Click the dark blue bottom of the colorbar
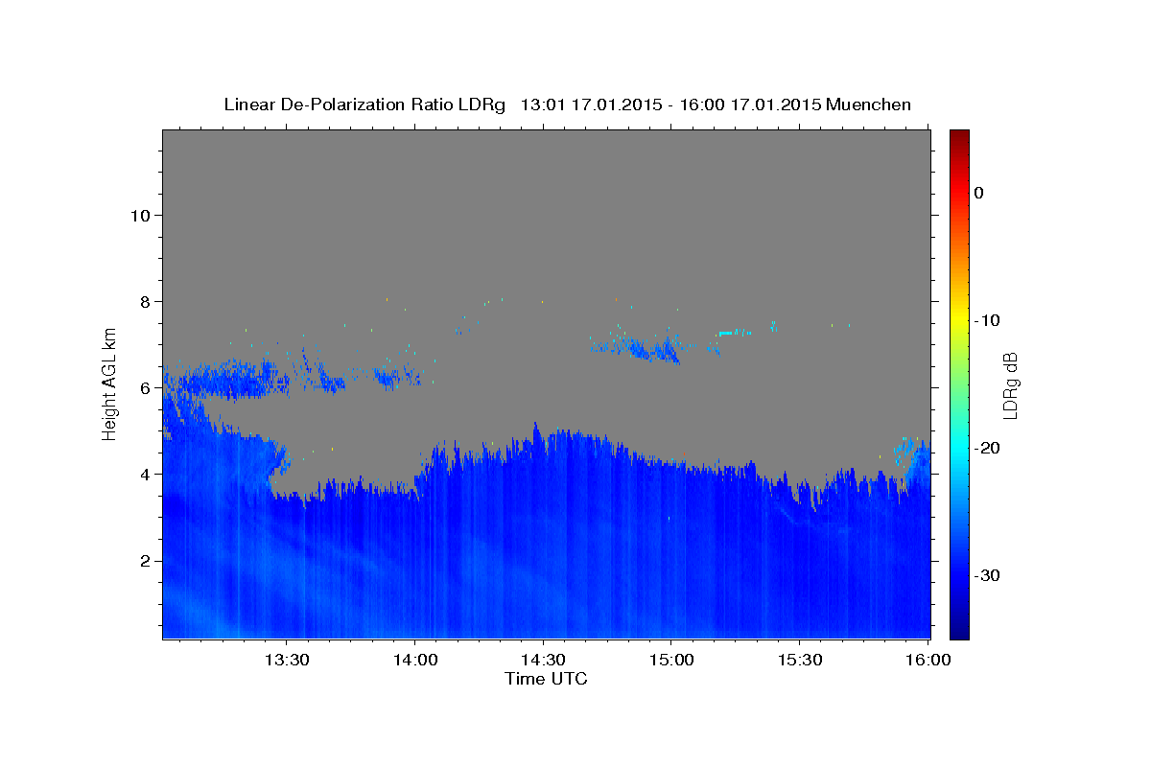The width and height of the screenshot is (1151, 767). pyautogui.click(x=959, y=631)
